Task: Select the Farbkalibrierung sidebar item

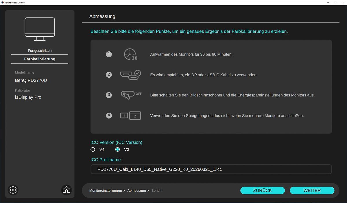Action: 40,59
